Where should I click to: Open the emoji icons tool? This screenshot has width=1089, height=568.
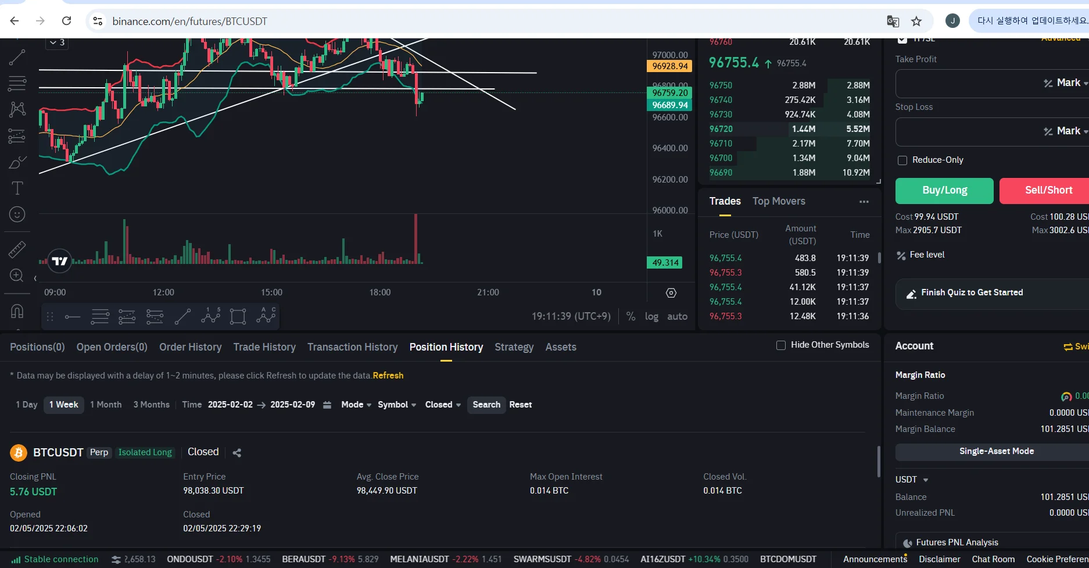coord(17,215)
